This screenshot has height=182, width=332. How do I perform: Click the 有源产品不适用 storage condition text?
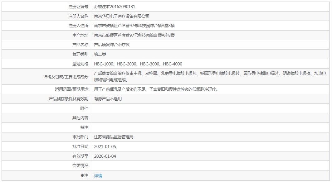(x=108, y=99)
